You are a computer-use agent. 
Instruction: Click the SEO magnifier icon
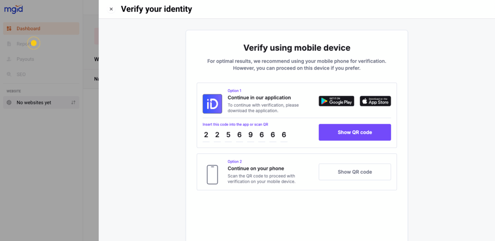(x=9, y=74)
